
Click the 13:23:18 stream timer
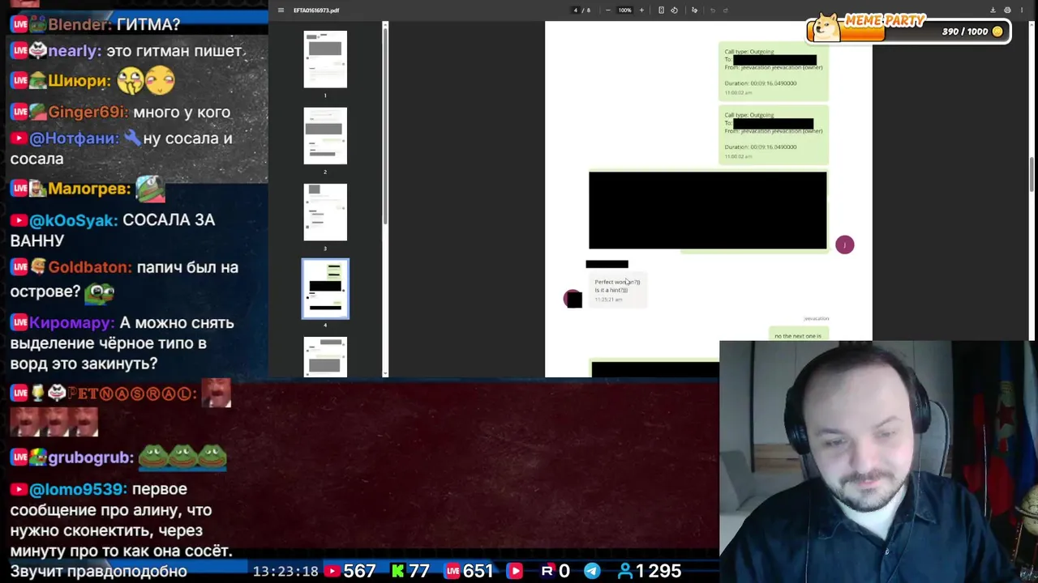285,571
